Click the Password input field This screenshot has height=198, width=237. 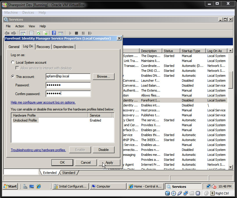pos(68,85)
